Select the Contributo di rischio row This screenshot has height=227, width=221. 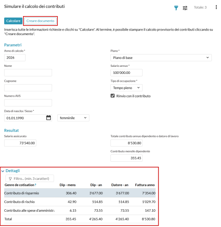(80, 202)
